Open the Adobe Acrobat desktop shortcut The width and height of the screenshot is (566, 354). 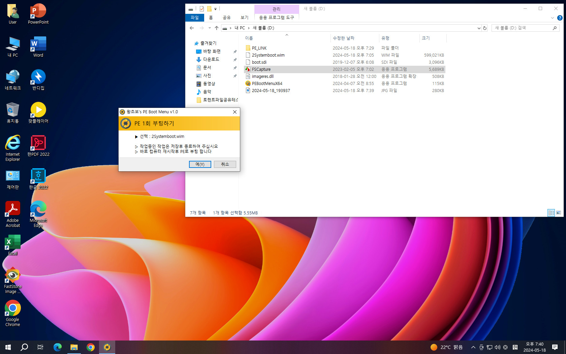(x=13, y=215)
